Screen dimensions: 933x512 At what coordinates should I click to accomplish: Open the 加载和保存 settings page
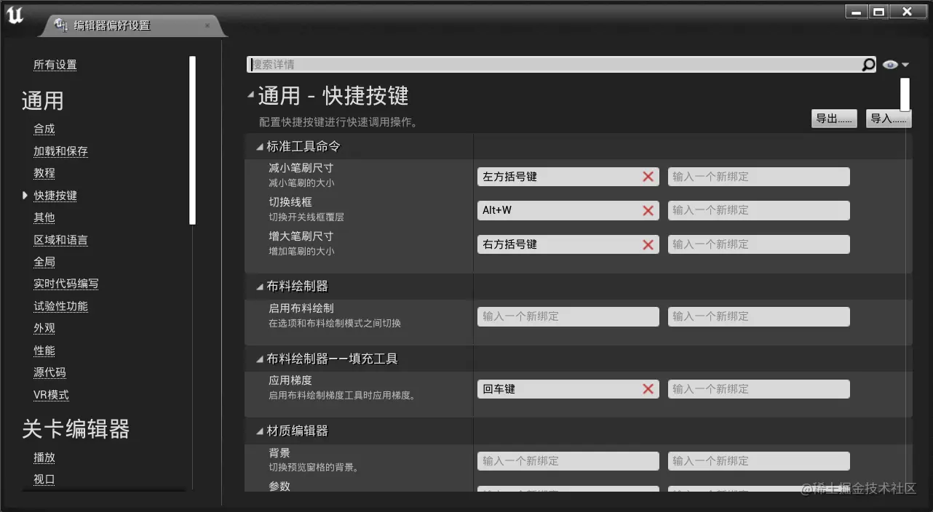pos(60,151)
